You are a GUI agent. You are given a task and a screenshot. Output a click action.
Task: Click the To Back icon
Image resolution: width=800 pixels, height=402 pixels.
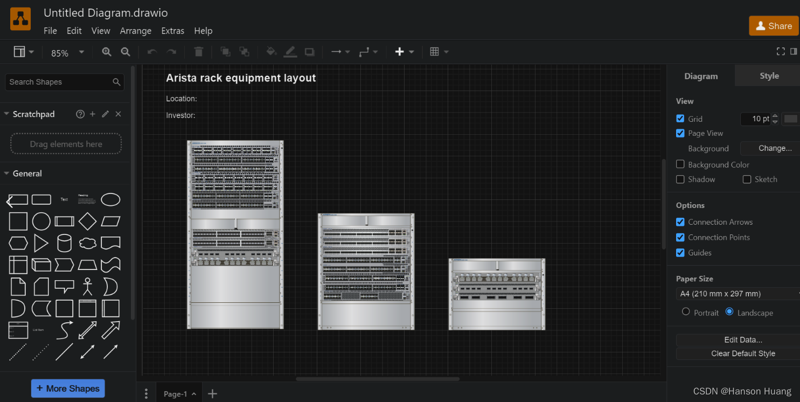pyautogui.click(x=245, y=52)
